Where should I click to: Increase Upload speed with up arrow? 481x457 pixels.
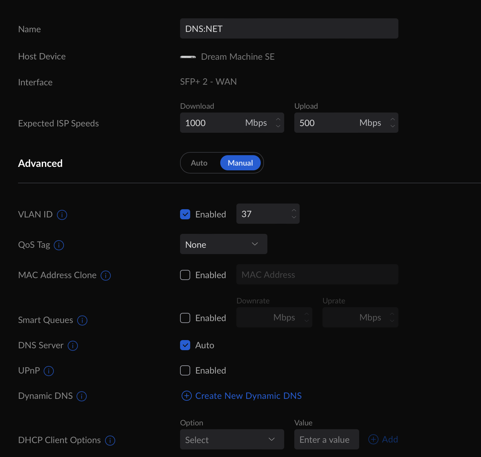pyautogui.click(x=393, y=119)
